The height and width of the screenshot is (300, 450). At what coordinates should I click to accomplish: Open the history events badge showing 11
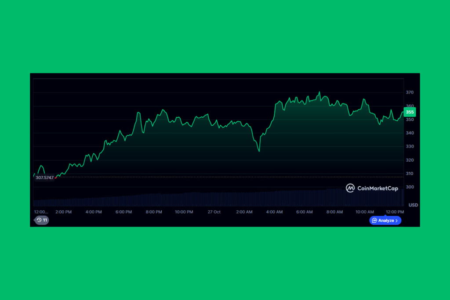(x=42, y=220)
